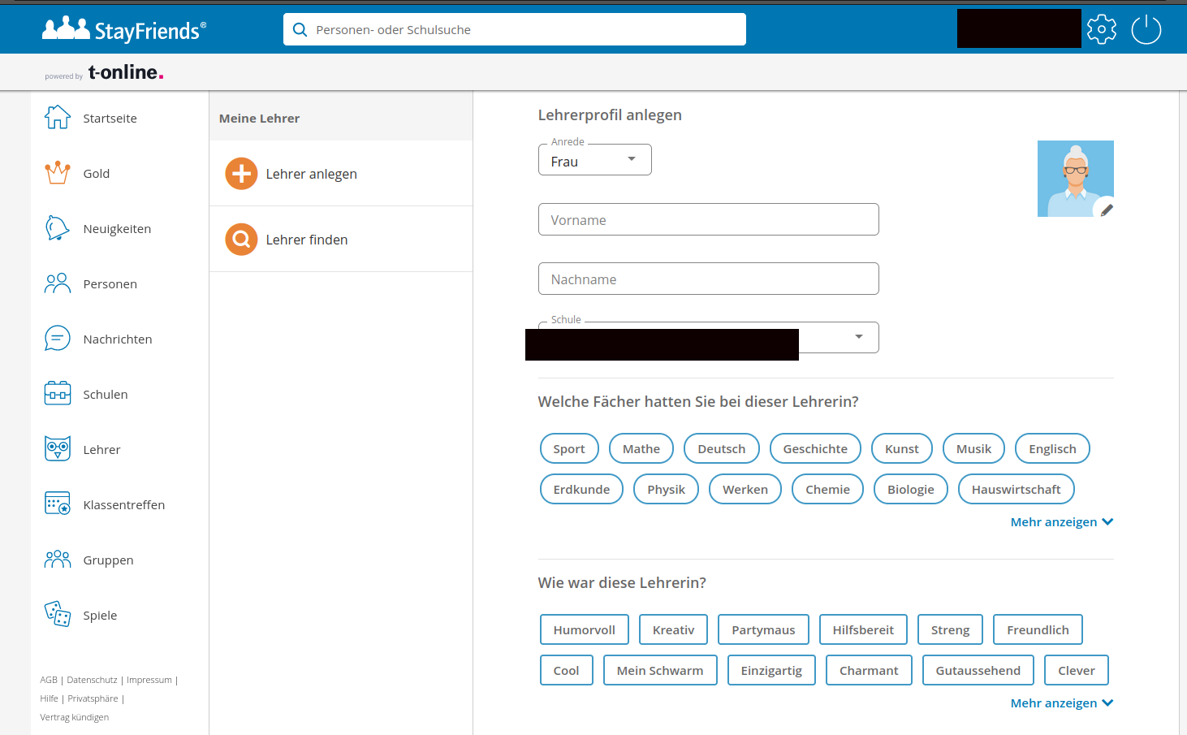Click the pencil edit icon on the avatar
Image resolution: width=1187 pixels, height=735 pixels.
pyautogui.click(x=1107, y=210)
